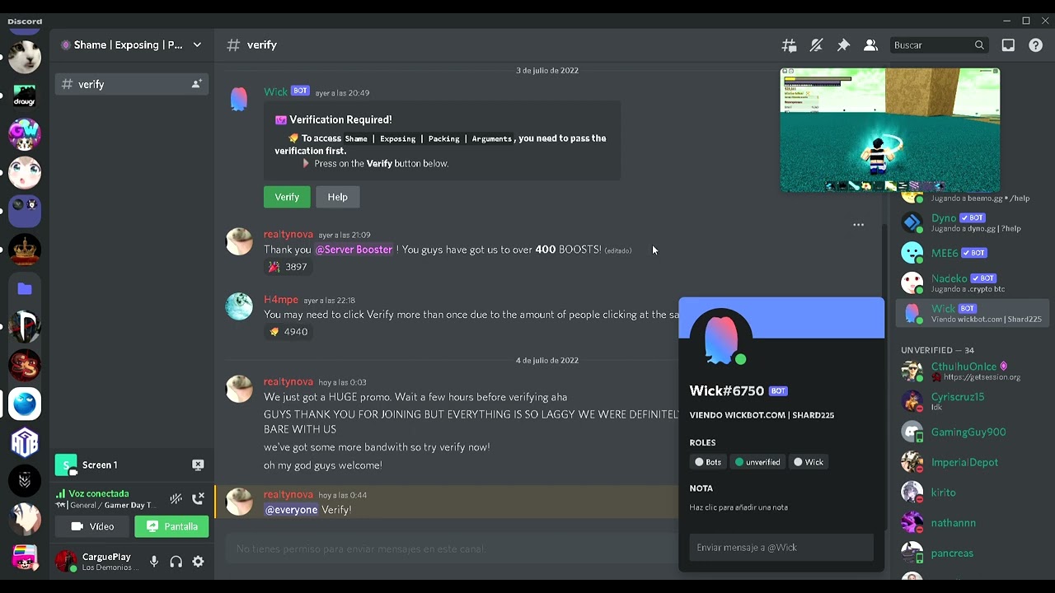1055x593 pixels.
Task: Click Wick profile popup avatar
Action: point(720,338)
